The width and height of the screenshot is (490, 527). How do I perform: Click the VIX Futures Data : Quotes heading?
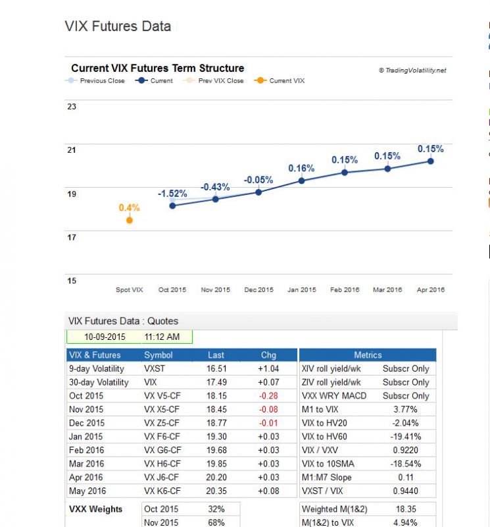(x=123, y=321)
